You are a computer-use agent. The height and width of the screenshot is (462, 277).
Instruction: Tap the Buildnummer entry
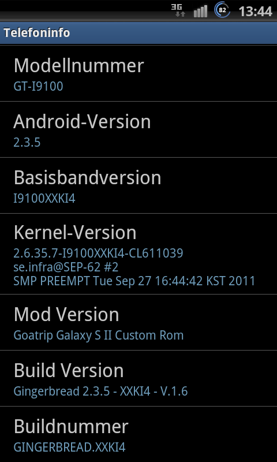[x=138, y=434]
